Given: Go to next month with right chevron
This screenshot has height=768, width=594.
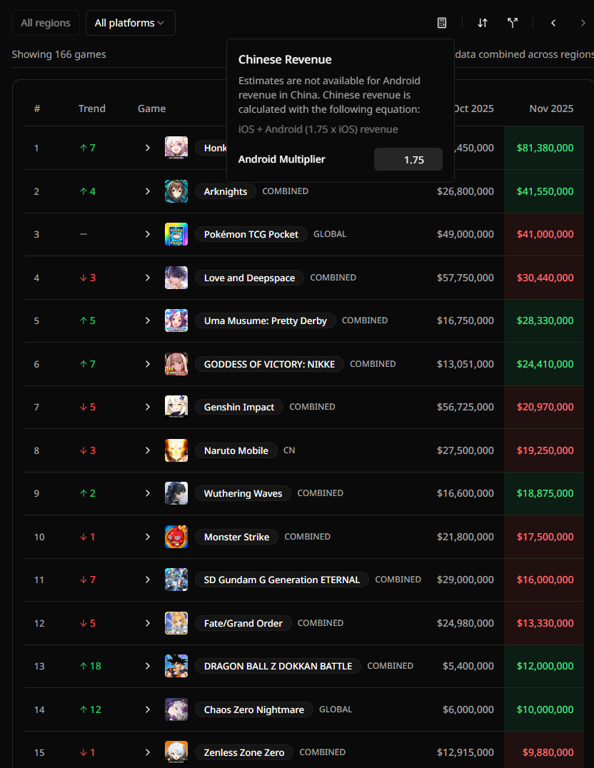Looking at the screenshot, I should pyautogui.click(x=583, y=23).
